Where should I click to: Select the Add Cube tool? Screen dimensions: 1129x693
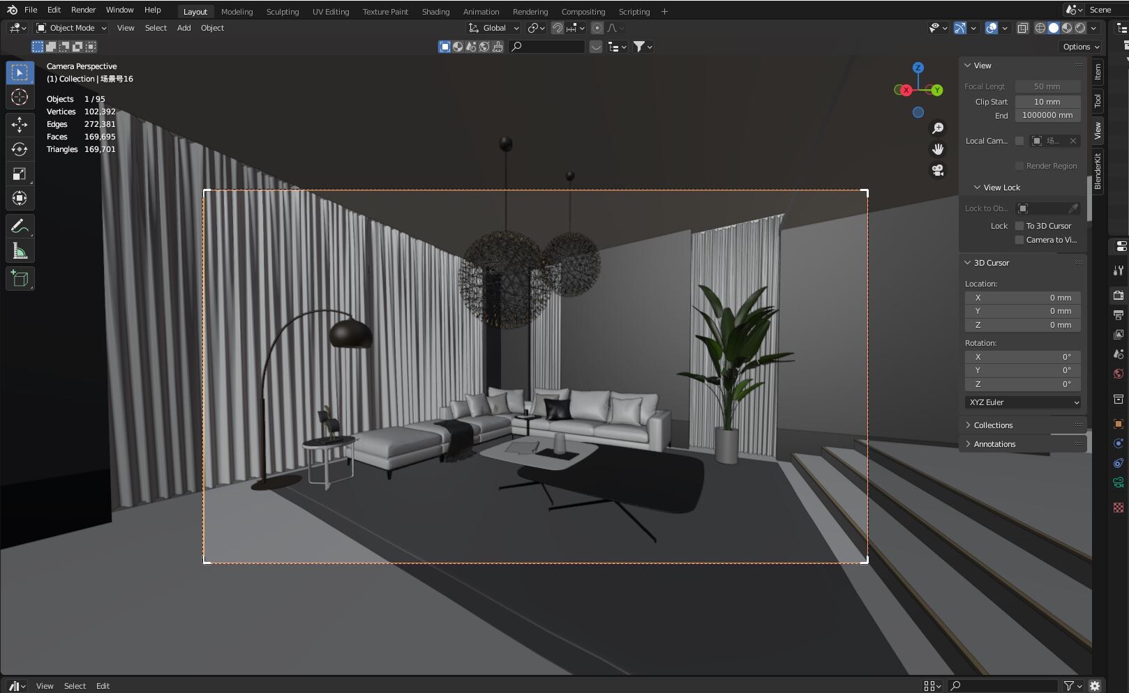(x=20, y=278)
